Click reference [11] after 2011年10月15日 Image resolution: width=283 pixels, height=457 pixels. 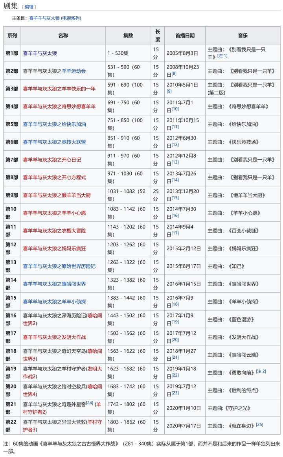coord(175,127)
